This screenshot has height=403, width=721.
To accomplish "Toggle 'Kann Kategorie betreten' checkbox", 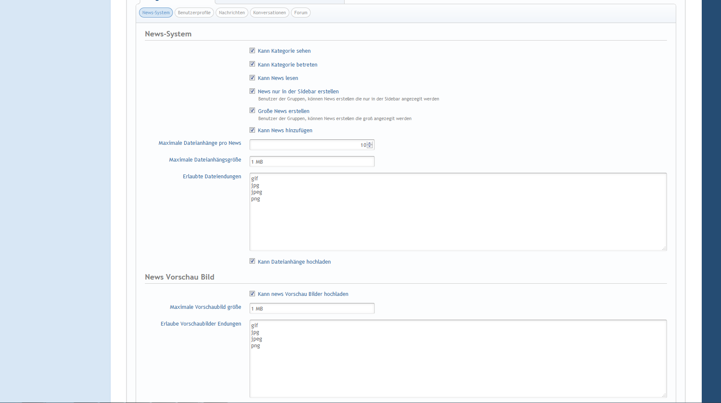I will pos(252,64).
